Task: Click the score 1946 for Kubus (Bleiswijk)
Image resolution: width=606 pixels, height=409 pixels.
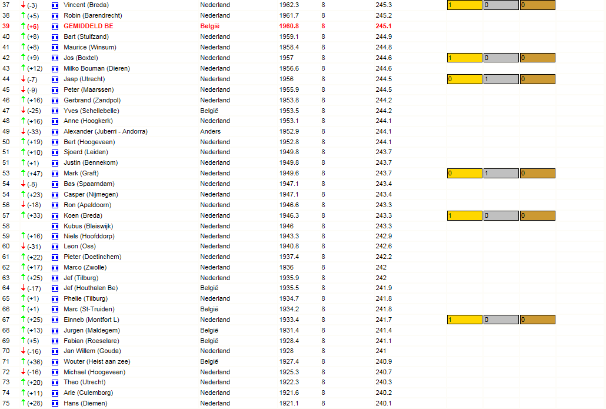Action: click(x=287, y=226)
